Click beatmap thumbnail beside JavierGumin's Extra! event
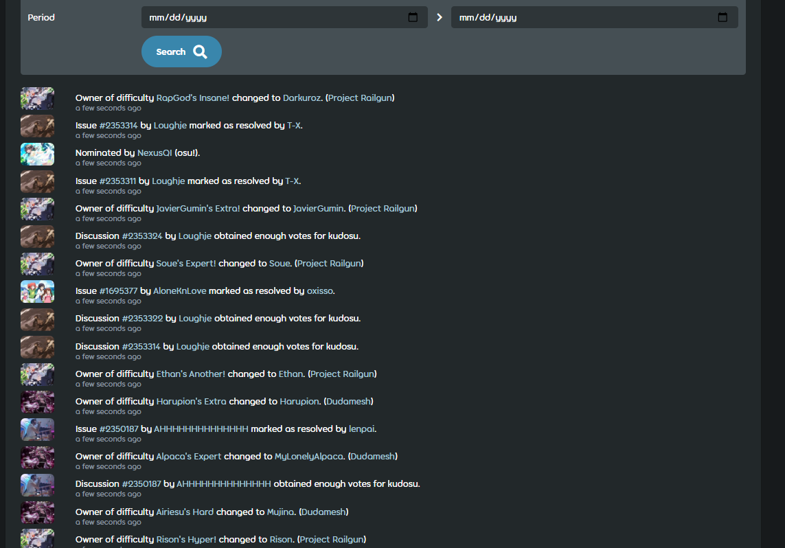The width and height of the screenshot is (785, 548). click(x=38, y=209)
